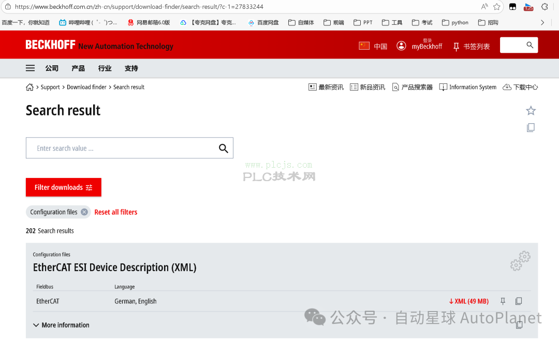Open the PPT bookmark folder
This screenshot has width=559, height=340.
click(x=363, y=22)
